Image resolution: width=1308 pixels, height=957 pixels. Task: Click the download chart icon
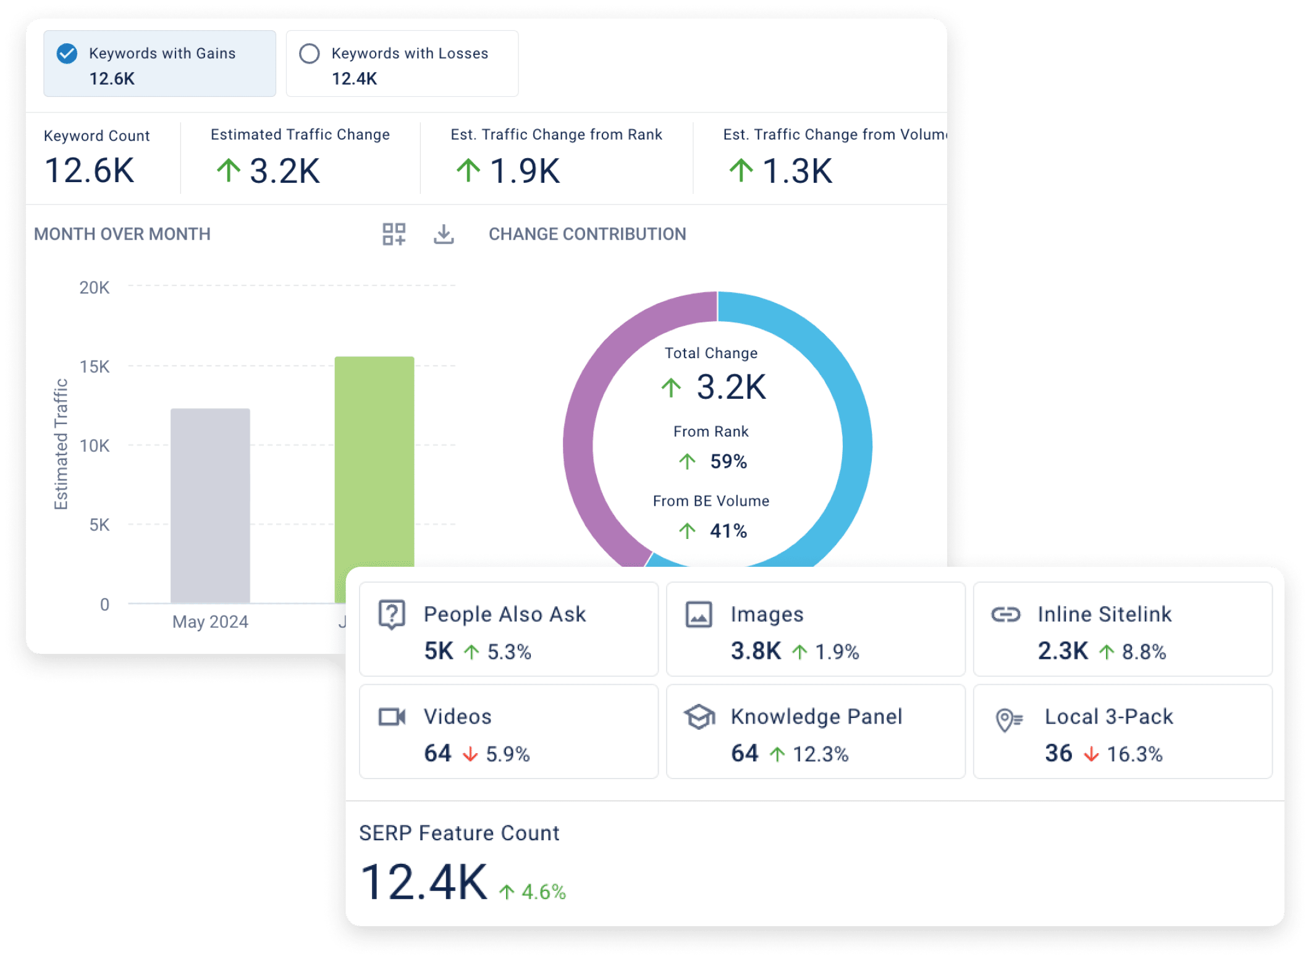click(x=444, y=234)
